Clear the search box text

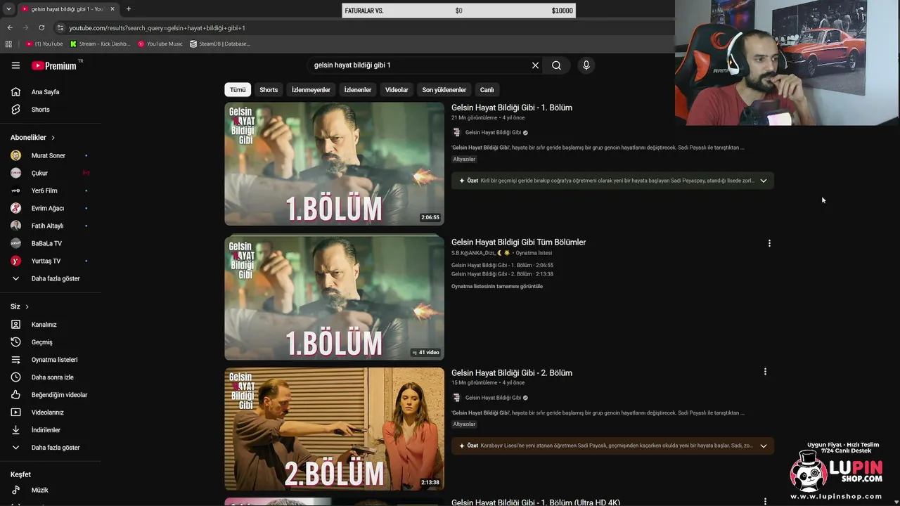click(535, 65)
